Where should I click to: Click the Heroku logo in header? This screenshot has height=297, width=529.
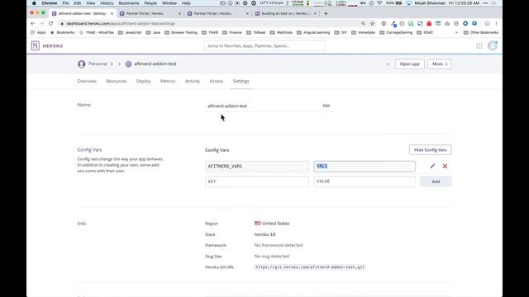[x=47, y=46]
